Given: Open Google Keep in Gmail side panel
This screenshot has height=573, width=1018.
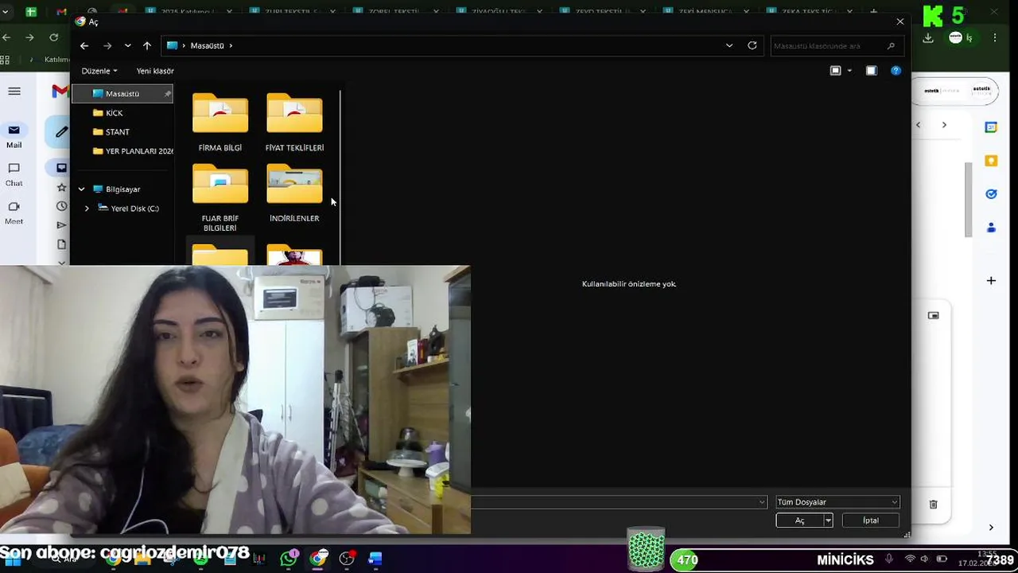Looking at the screenshot, I should pyautogui.click(x=991, y=161).
